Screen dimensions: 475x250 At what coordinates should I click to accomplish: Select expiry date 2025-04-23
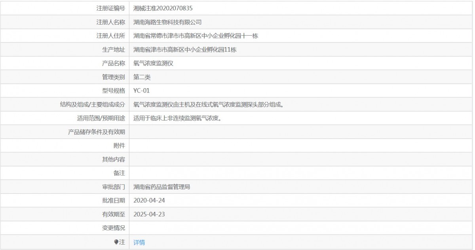pos(149,214)
